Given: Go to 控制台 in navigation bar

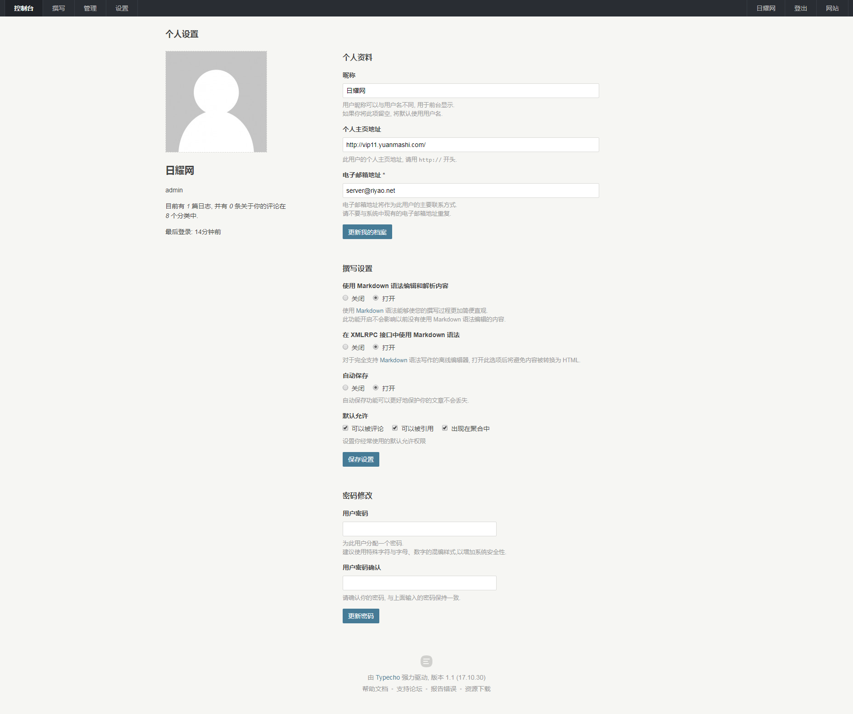Looking at the screenshot, I should [x=23, y=8].
